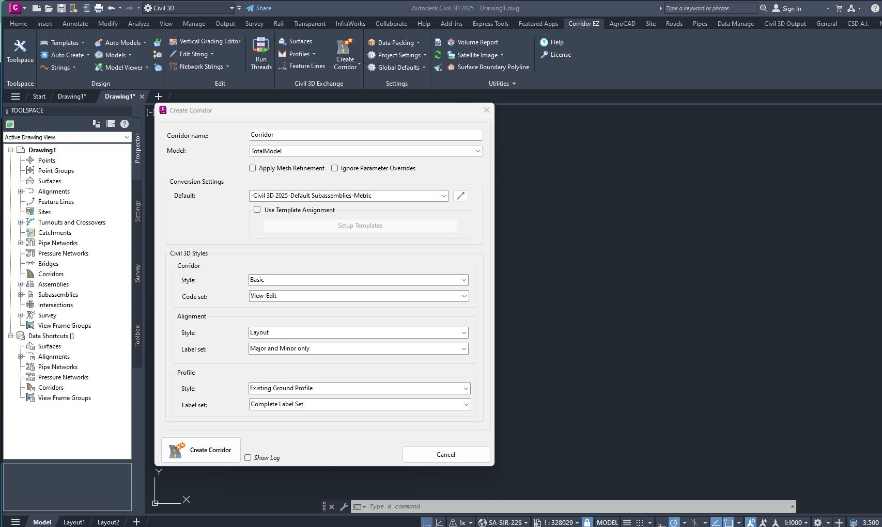This screenshot has width=882, height=527.
Task: Select Feature Lines in Prospector tree
Action: coord(56,202)
